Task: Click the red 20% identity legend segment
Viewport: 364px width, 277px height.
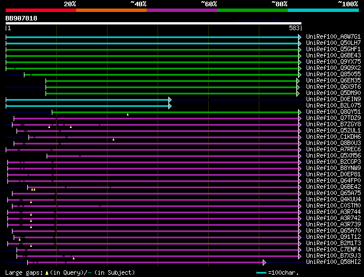Action: [41, 10]
